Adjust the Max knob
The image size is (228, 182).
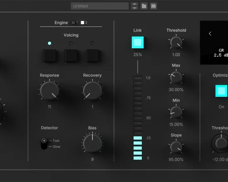(176, 77)
